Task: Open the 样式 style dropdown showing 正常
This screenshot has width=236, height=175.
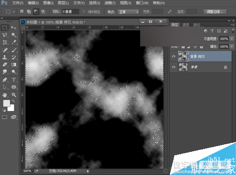Action: [x=128, y=12]
